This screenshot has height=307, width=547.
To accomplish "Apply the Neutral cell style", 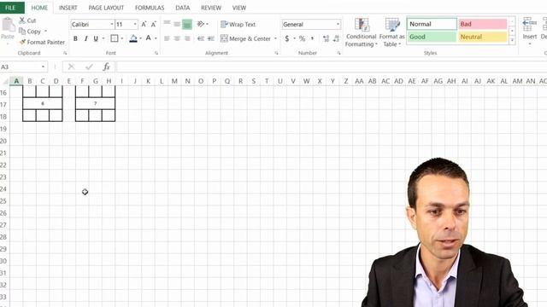I will point(482,37).
